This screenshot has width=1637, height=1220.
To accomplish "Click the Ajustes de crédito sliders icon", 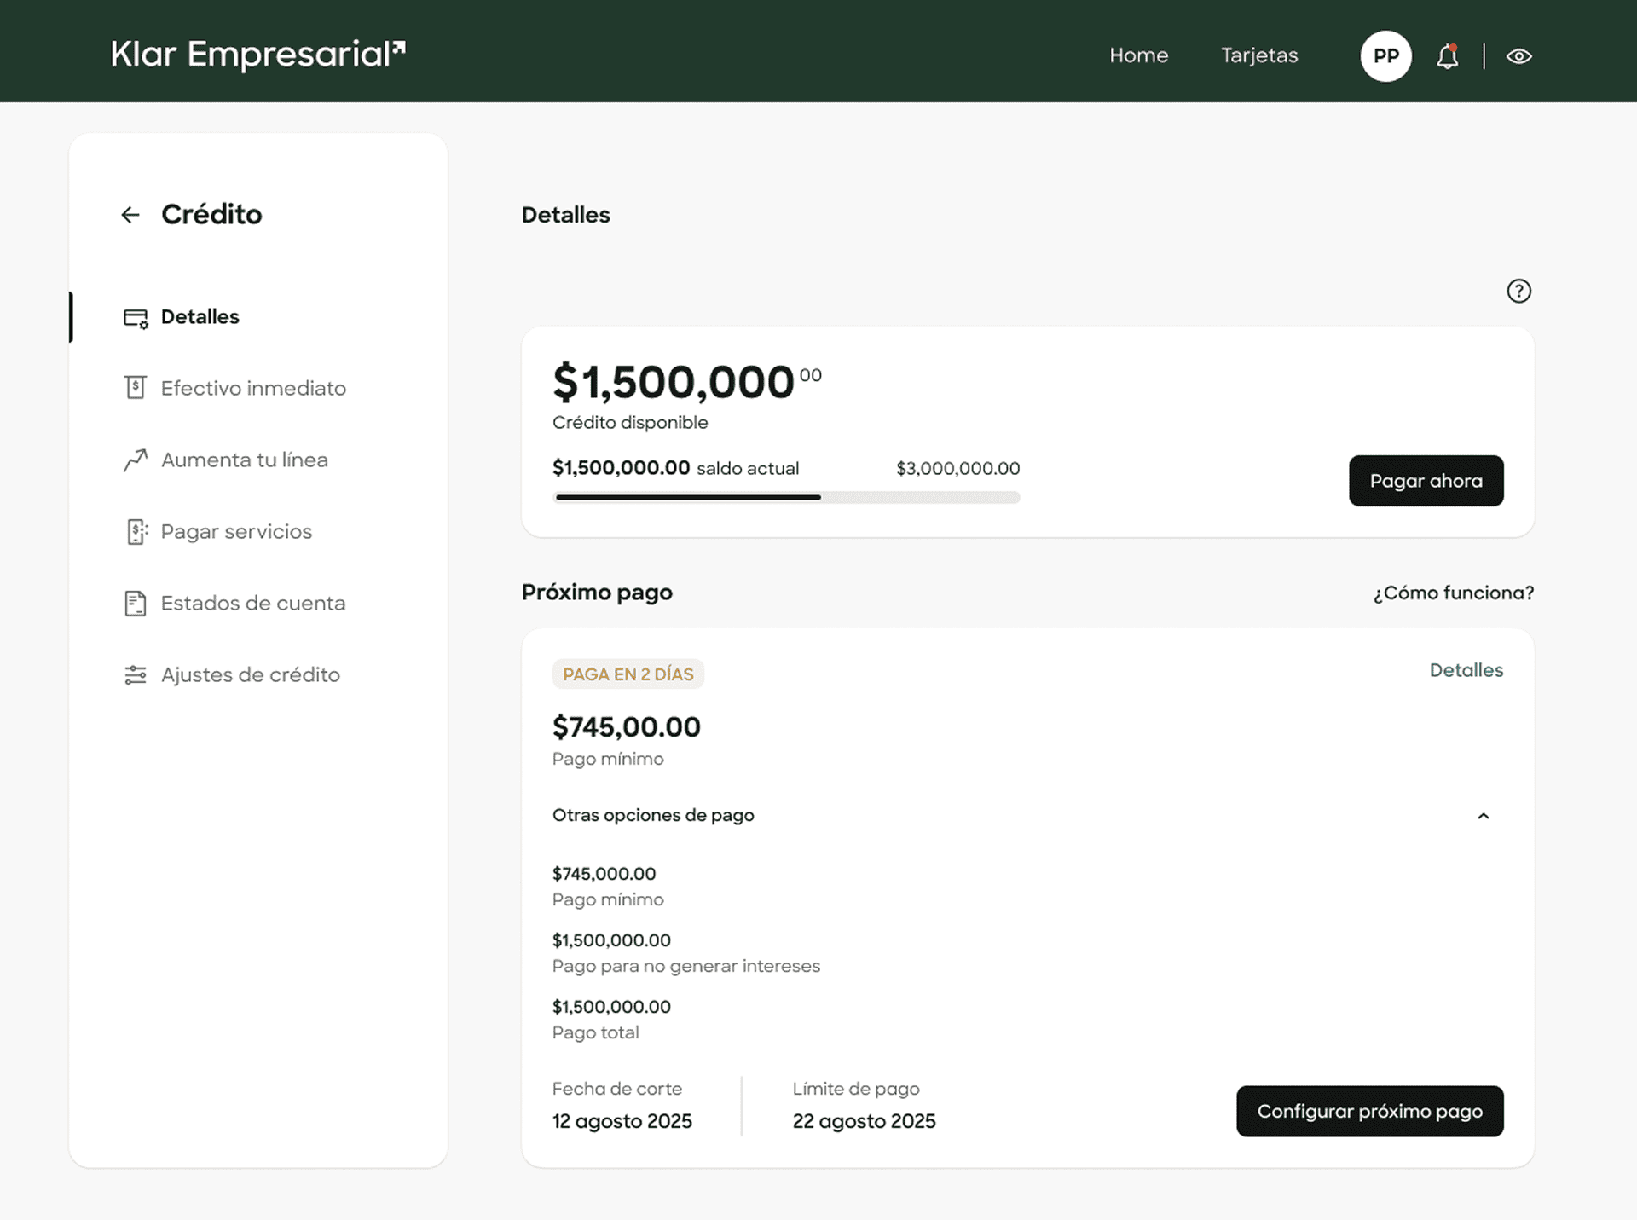I will 136,675.
